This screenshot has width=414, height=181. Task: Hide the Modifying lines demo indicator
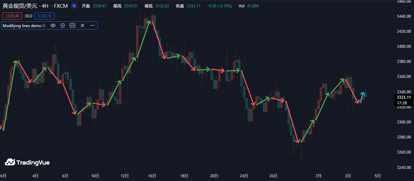[x=53, y=25]
